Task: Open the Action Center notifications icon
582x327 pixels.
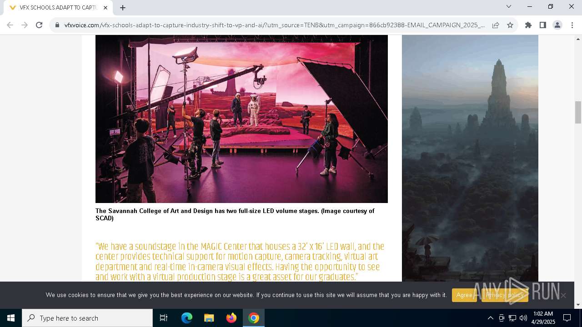Action: click(x=567, y=318)
